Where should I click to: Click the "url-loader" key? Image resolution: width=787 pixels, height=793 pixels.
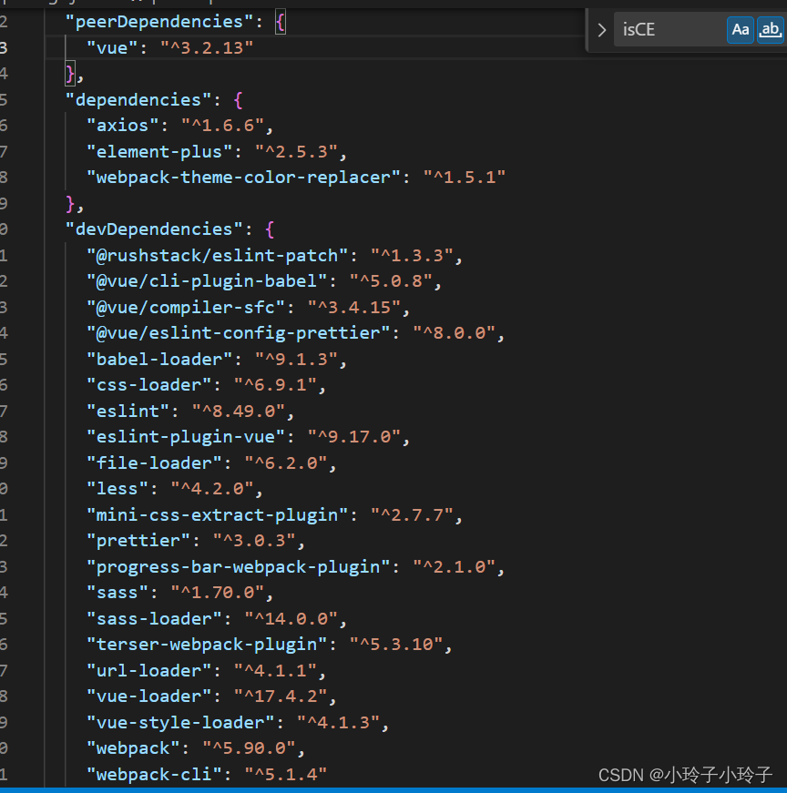point(148,671)
